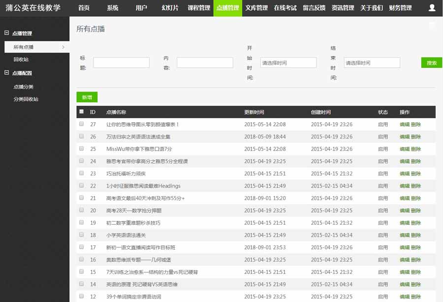Screen dimensions: 443x302
Task: Open the 结束时间 date picker field
Action: (x=372, y=63)
